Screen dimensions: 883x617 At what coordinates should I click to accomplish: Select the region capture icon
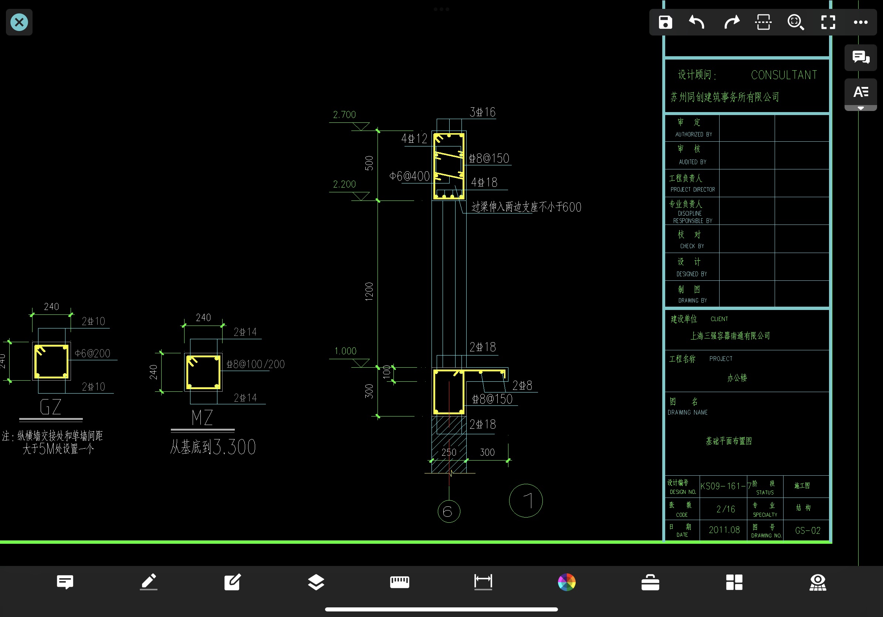[764, 22]
